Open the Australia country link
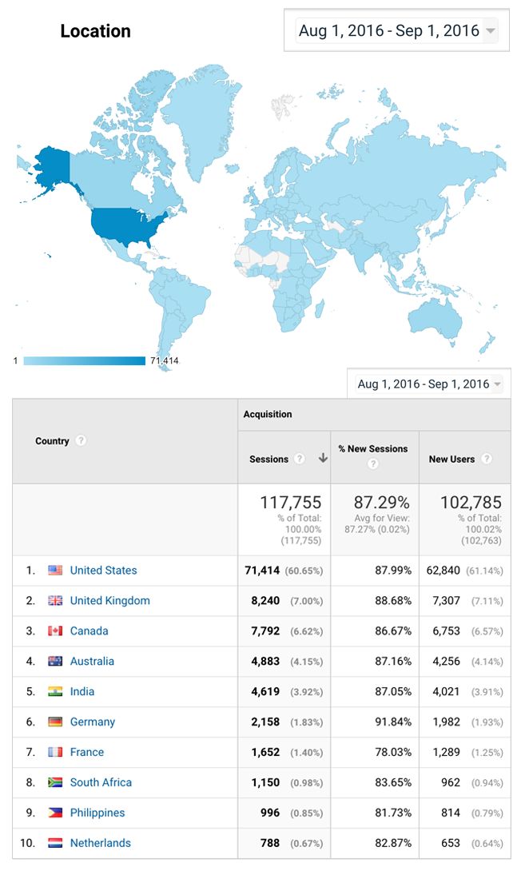 tap(92, 661)
